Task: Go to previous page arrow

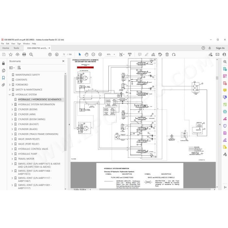Action: coord(50,54)
